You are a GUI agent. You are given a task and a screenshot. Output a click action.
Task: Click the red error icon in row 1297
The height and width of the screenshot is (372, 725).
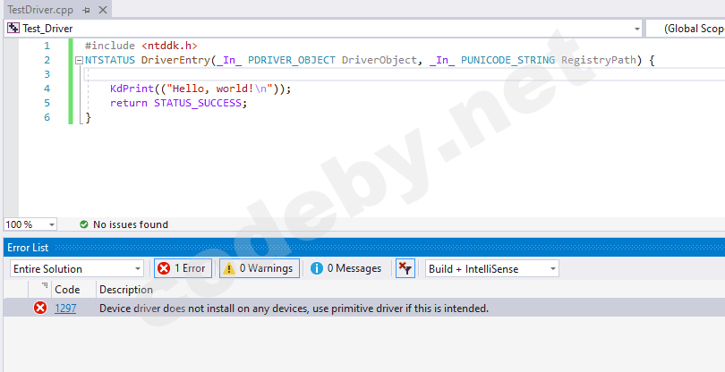coord(40,309)
